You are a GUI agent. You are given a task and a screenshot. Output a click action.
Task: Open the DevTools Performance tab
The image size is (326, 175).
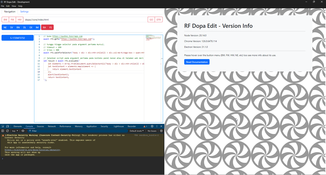pos(65,126)
